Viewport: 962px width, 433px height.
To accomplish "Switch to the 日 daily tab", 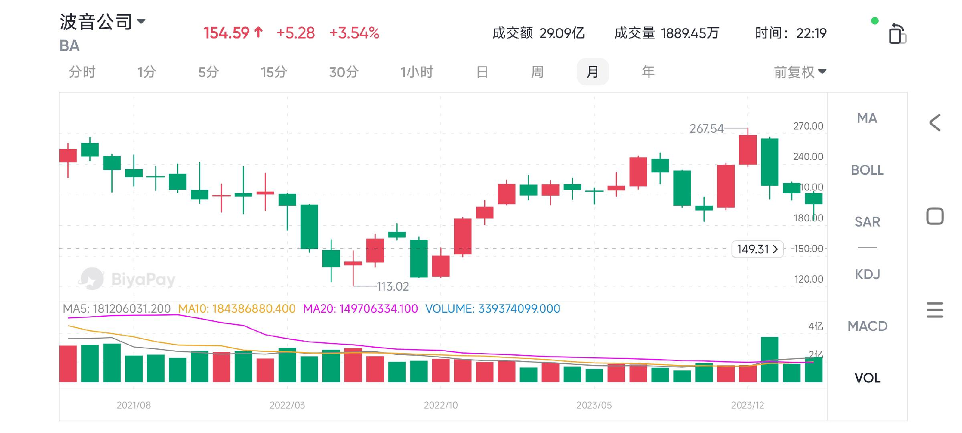I will 482,72.
